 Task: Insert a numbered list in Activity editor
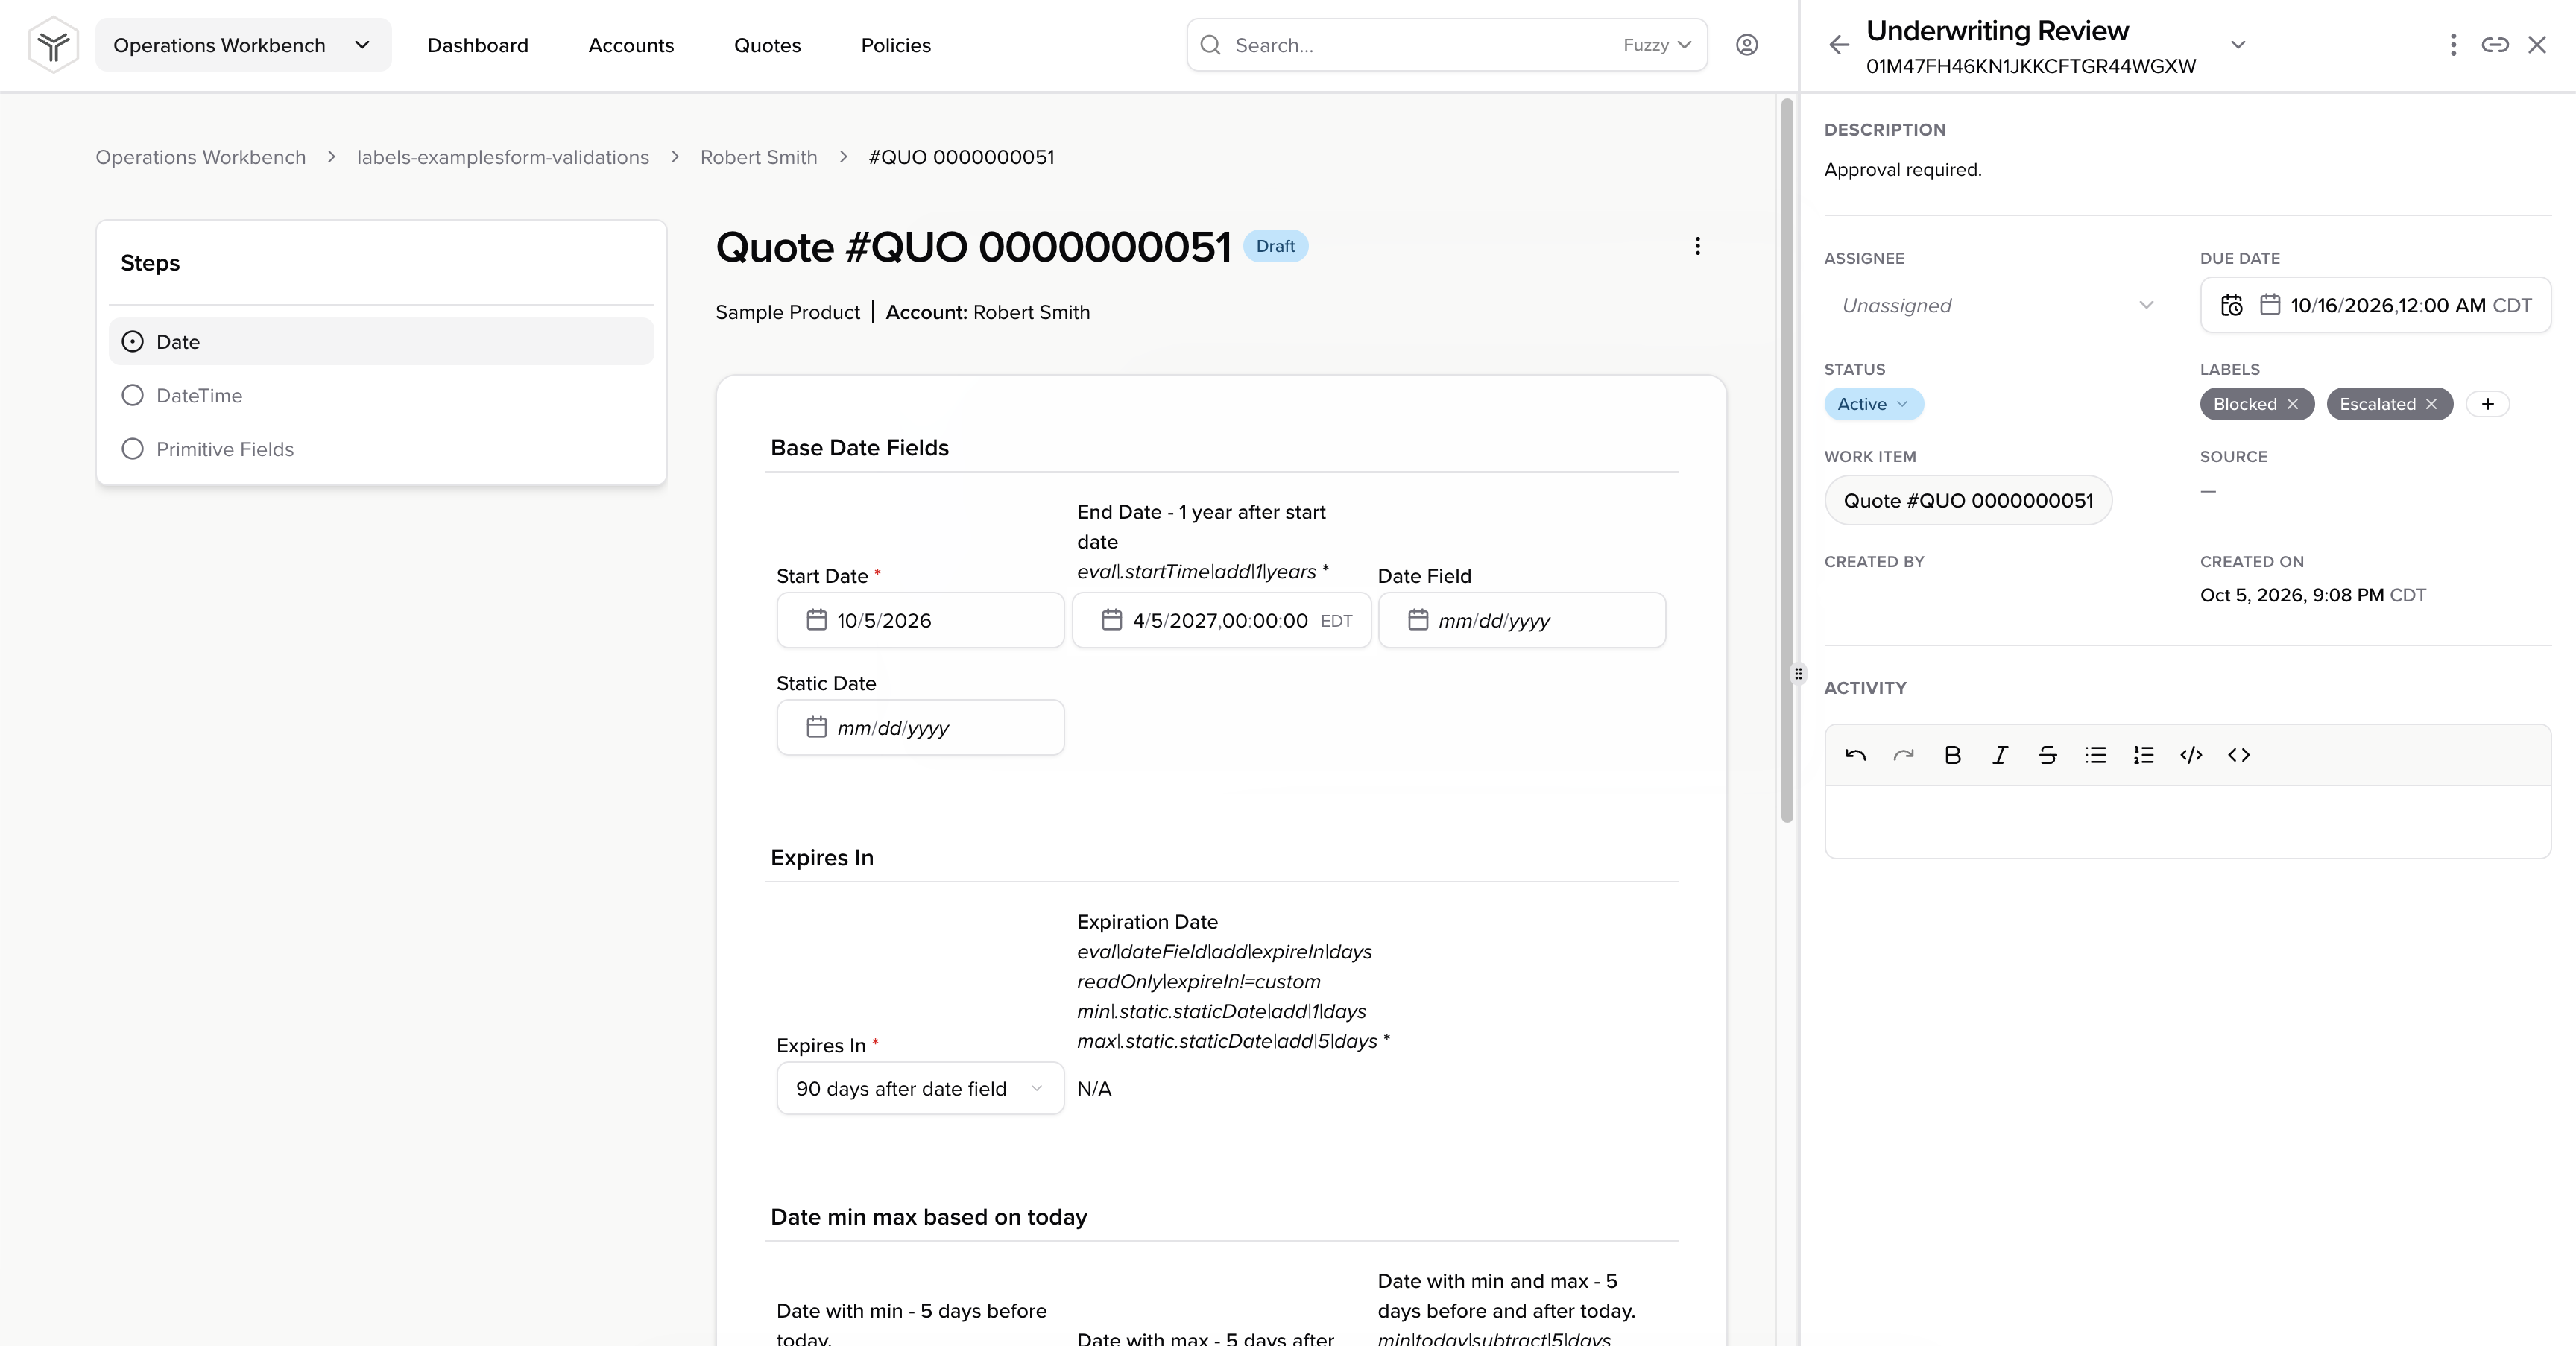[x=2143, y=755]
